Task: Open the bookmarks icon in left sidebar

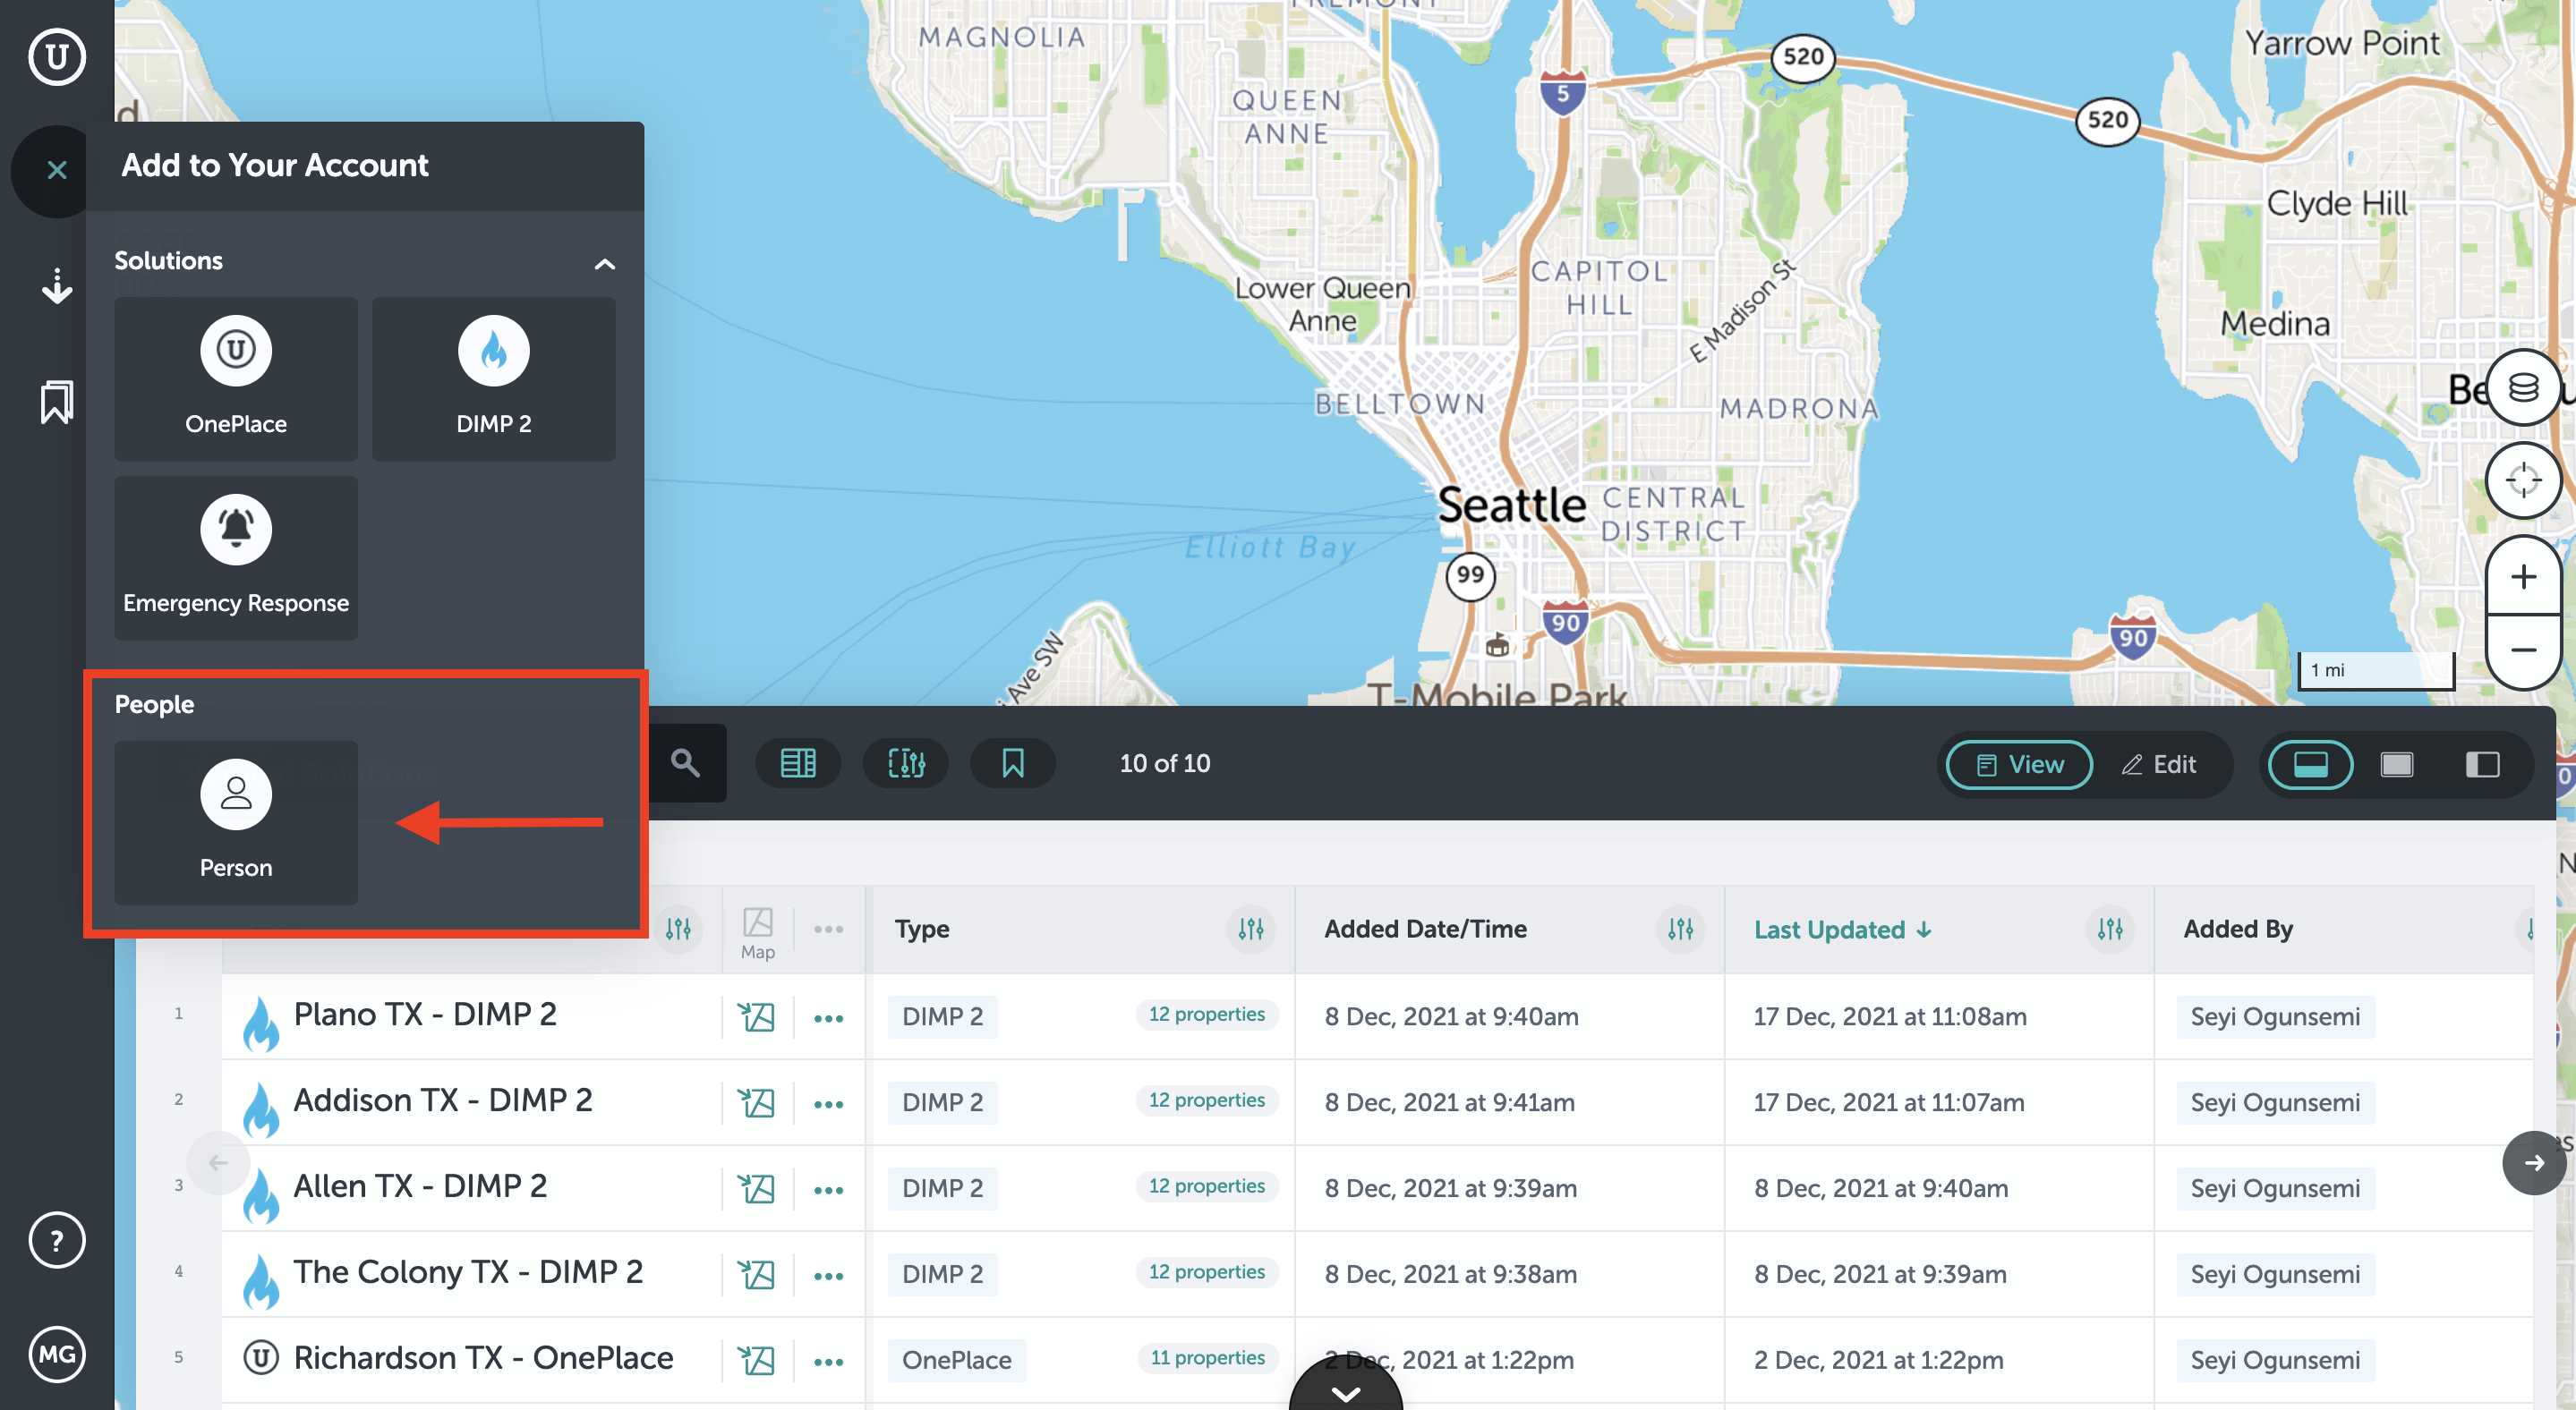Action: click(x=57, y=402)
